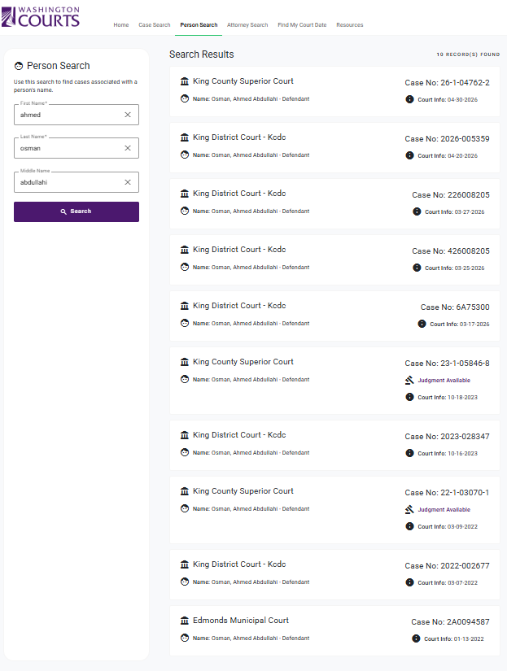The image size is (507, 671).
Task: Click gavel icon for case 22-1-03070-1
Action: pos(410,509)
